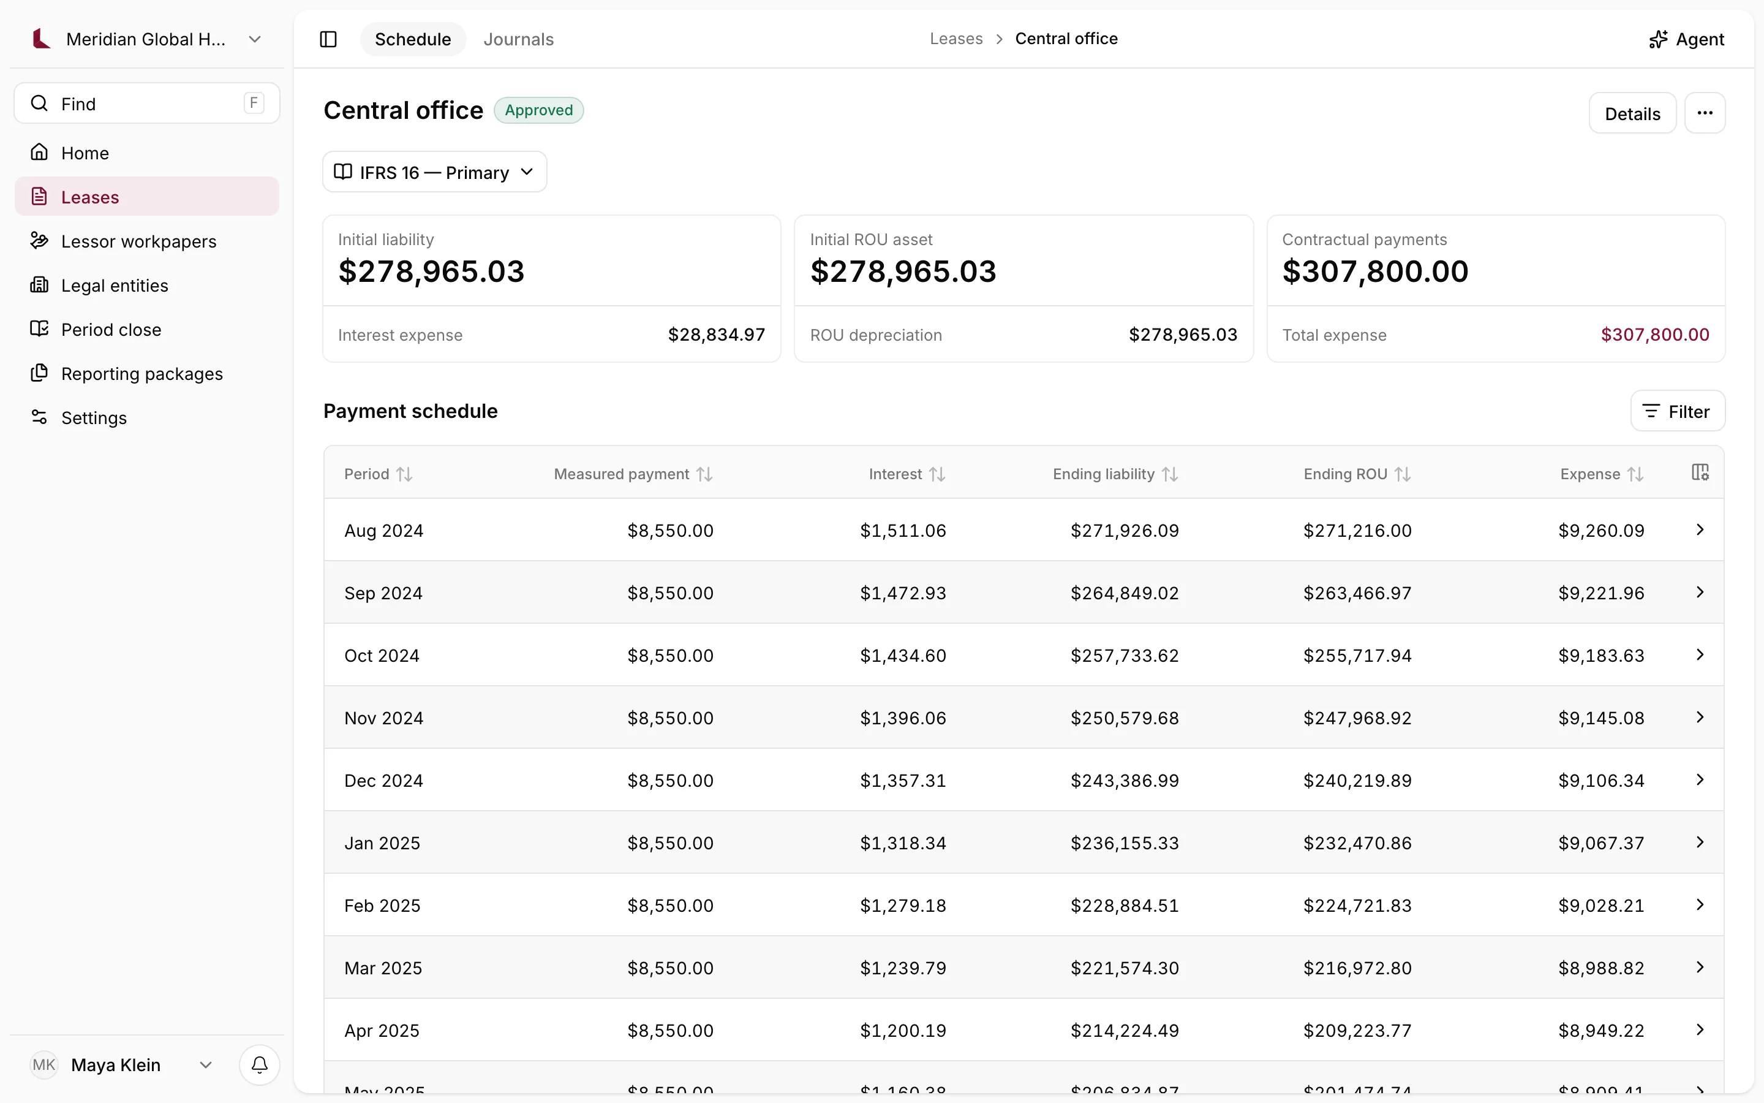Click the notification bell icon
The width and height of the screenshot is (1764, 1103).
point(260,1065)
